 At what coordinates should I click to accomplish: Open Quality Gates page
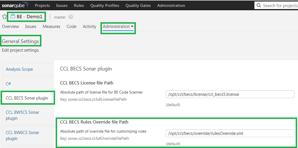tap(138, 6)
